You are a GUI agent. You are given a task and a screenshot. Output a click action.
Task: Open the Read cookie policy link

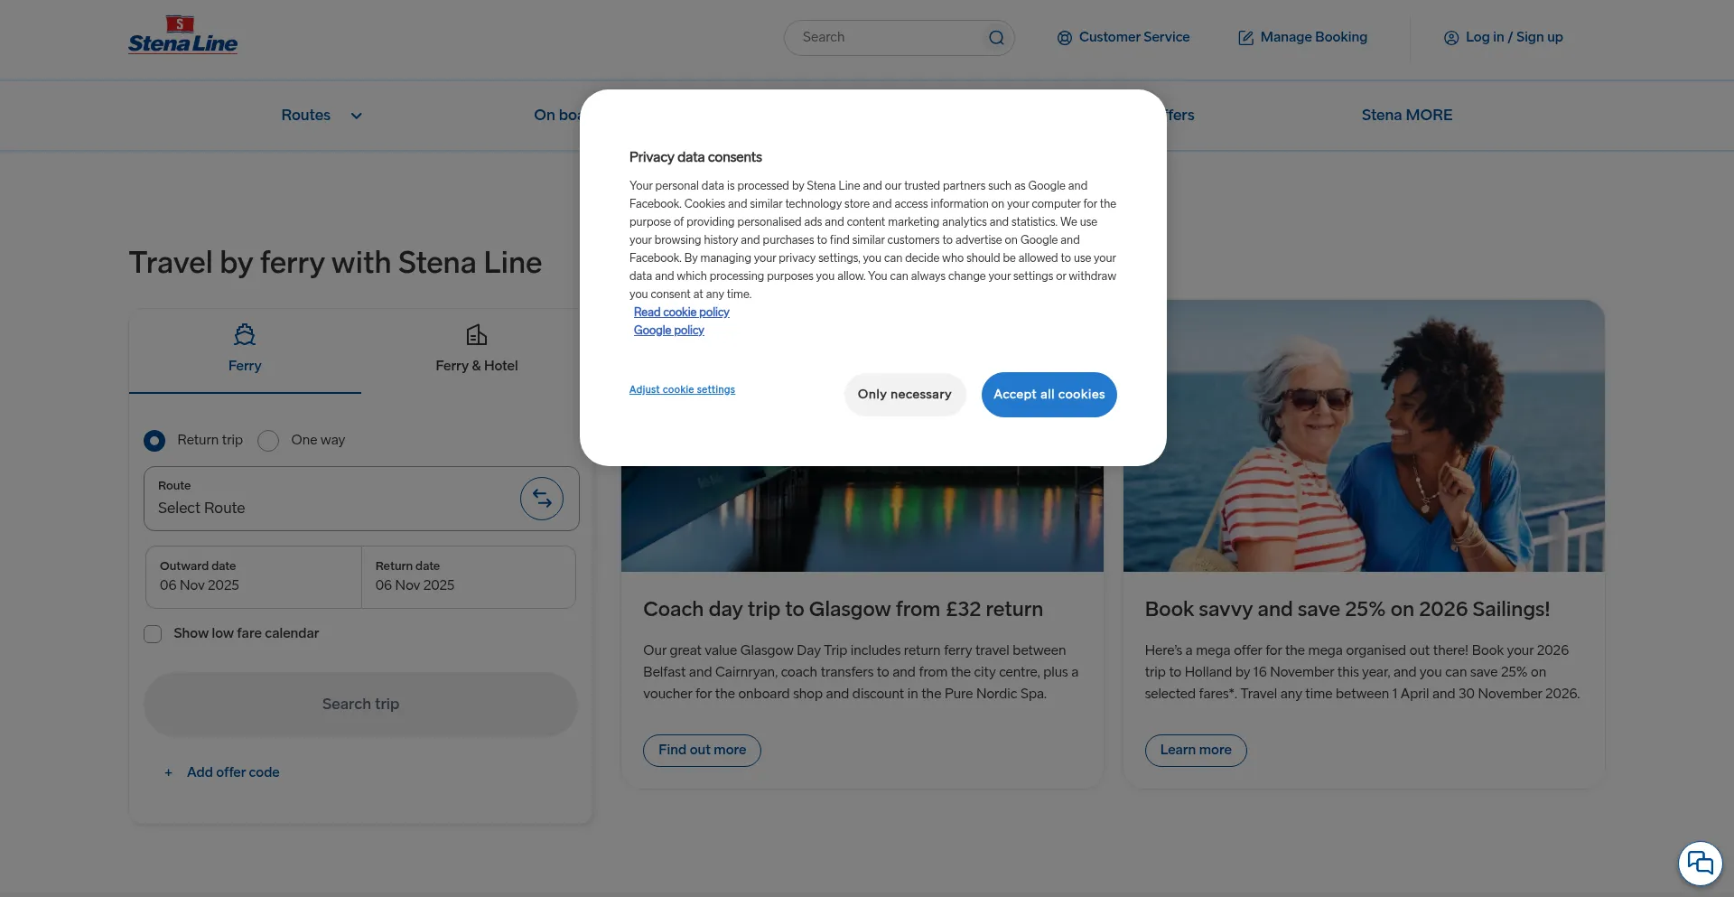(681, 313)
